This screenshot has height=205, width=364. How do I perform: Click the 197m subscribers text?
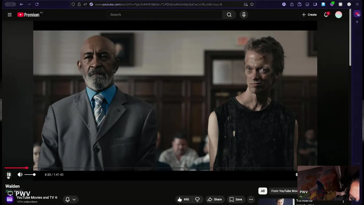coord(27,202)
